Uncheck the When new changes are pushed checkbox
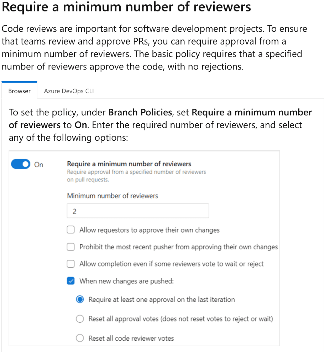 click(x=71, y=281)
